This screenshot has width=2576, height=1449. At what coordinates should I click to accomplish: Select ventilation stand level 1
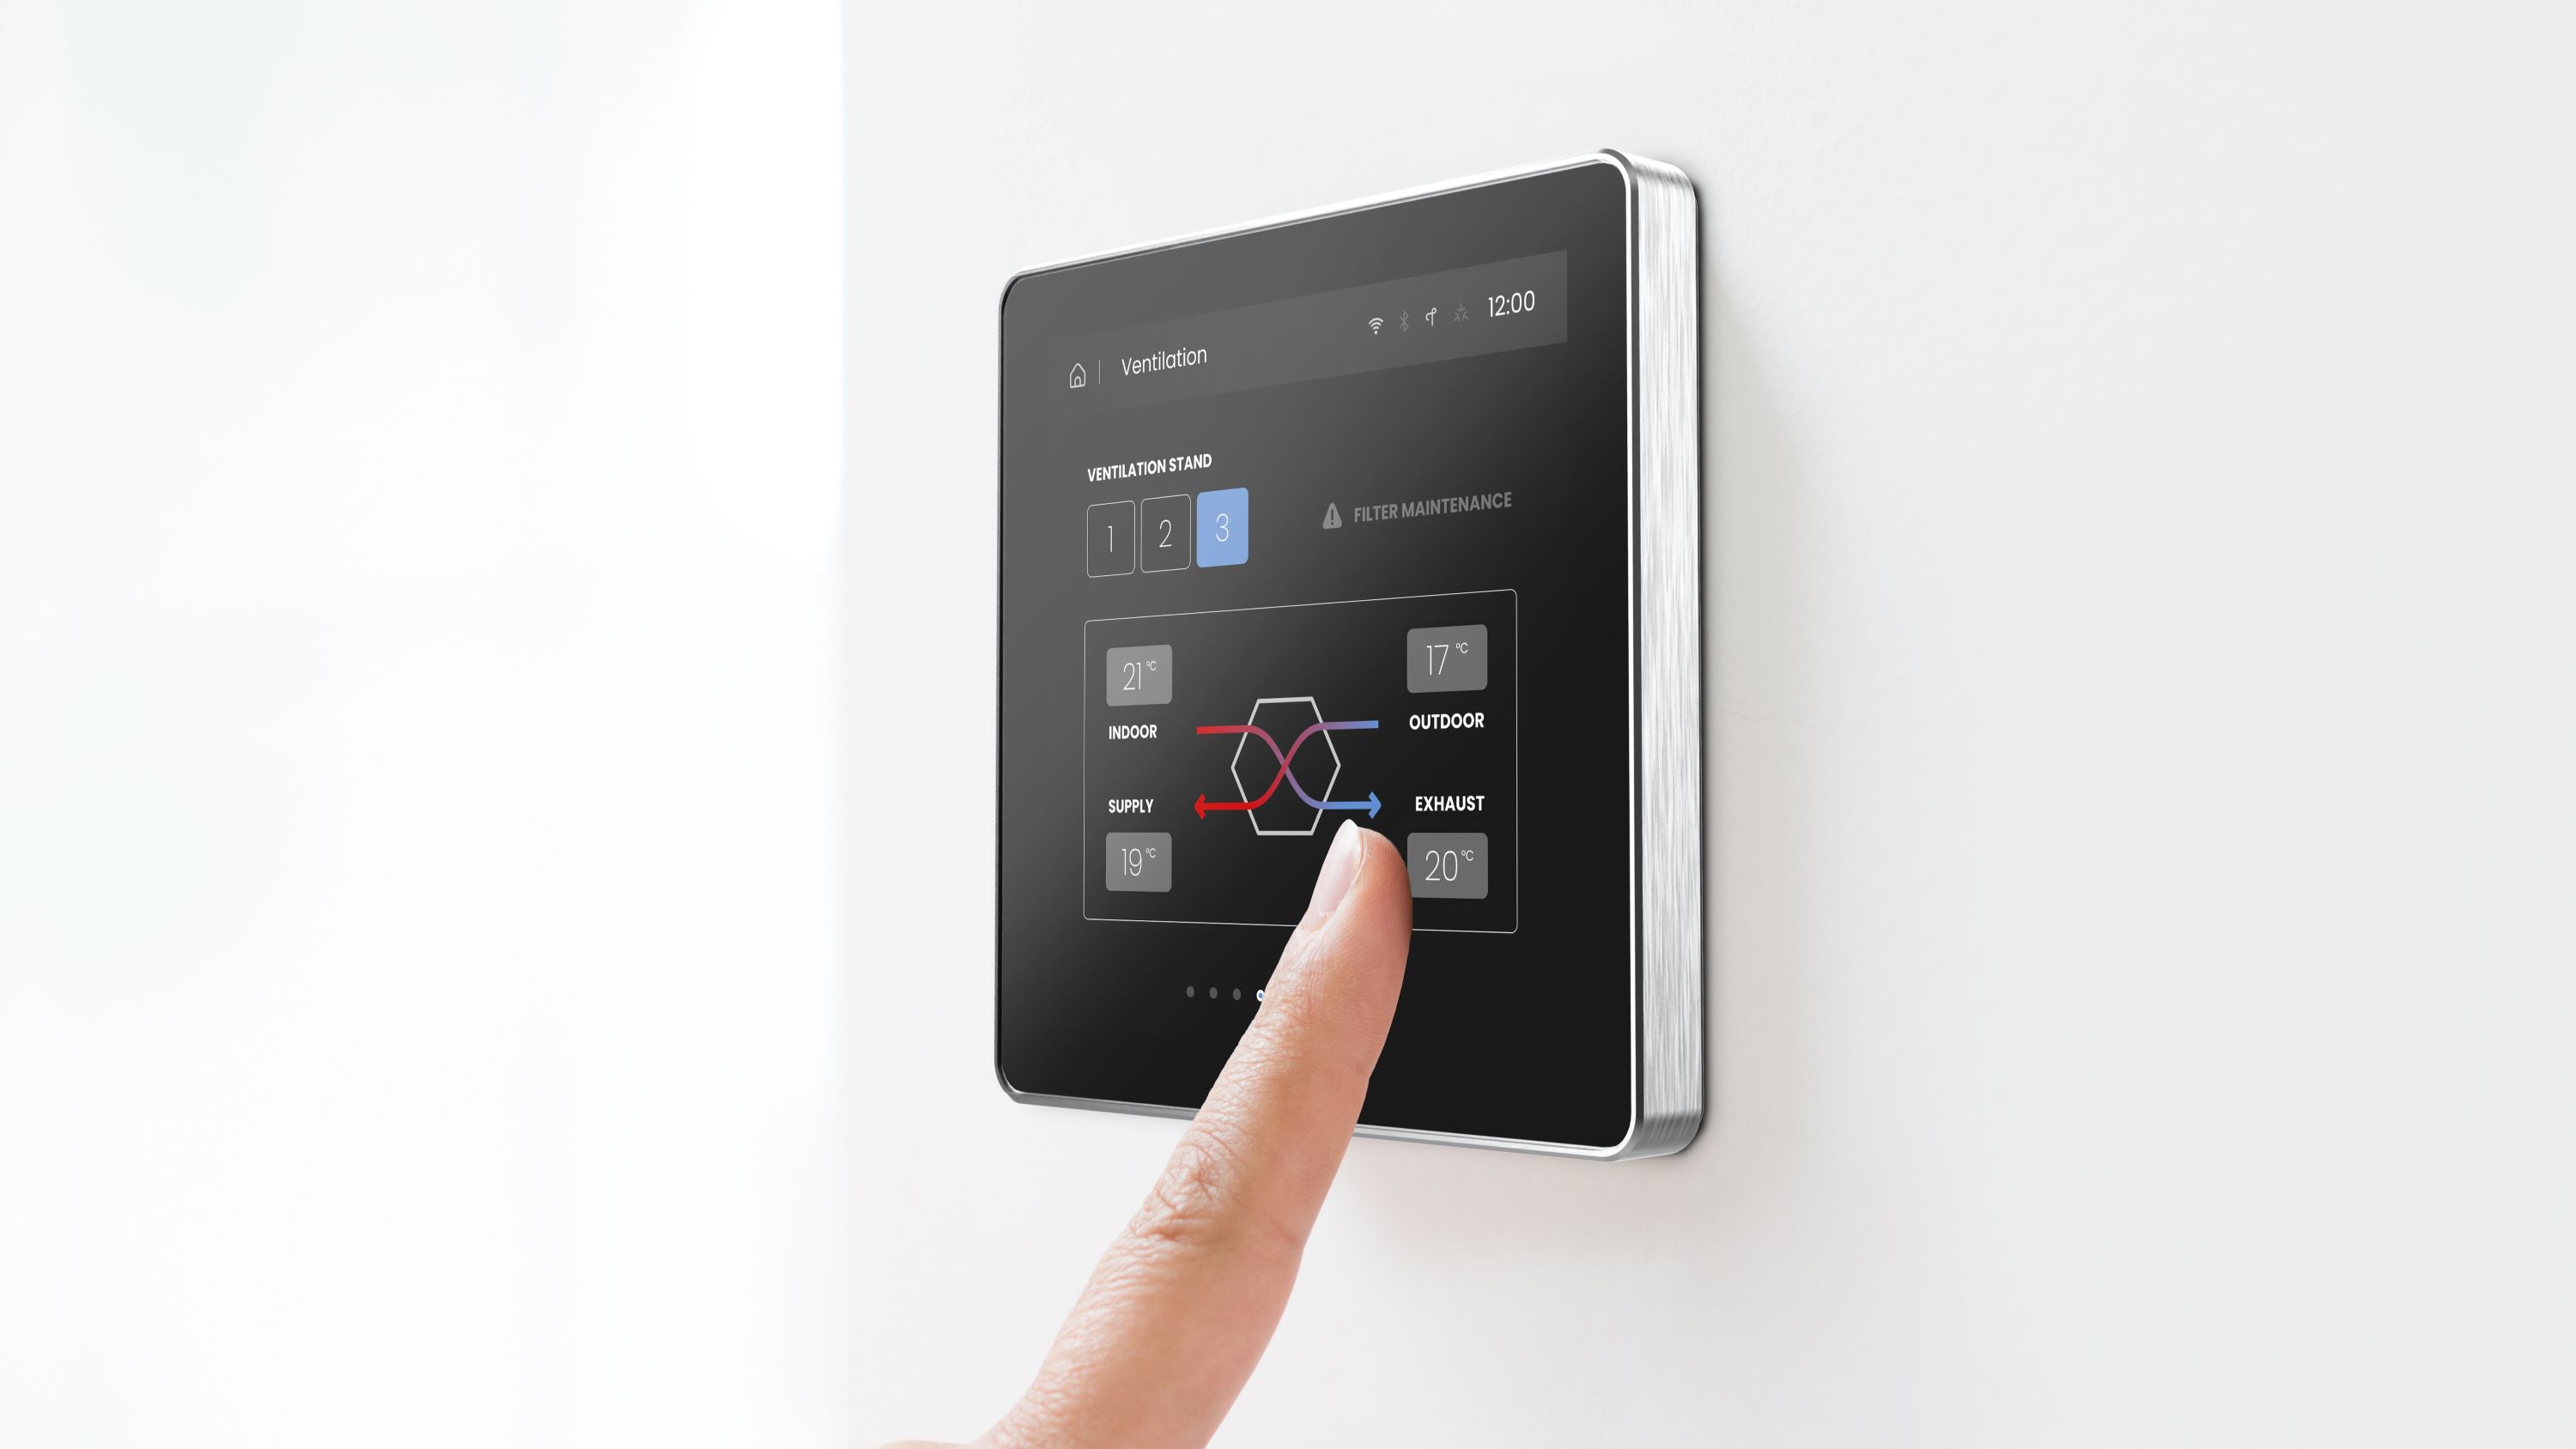point(1108,530)
